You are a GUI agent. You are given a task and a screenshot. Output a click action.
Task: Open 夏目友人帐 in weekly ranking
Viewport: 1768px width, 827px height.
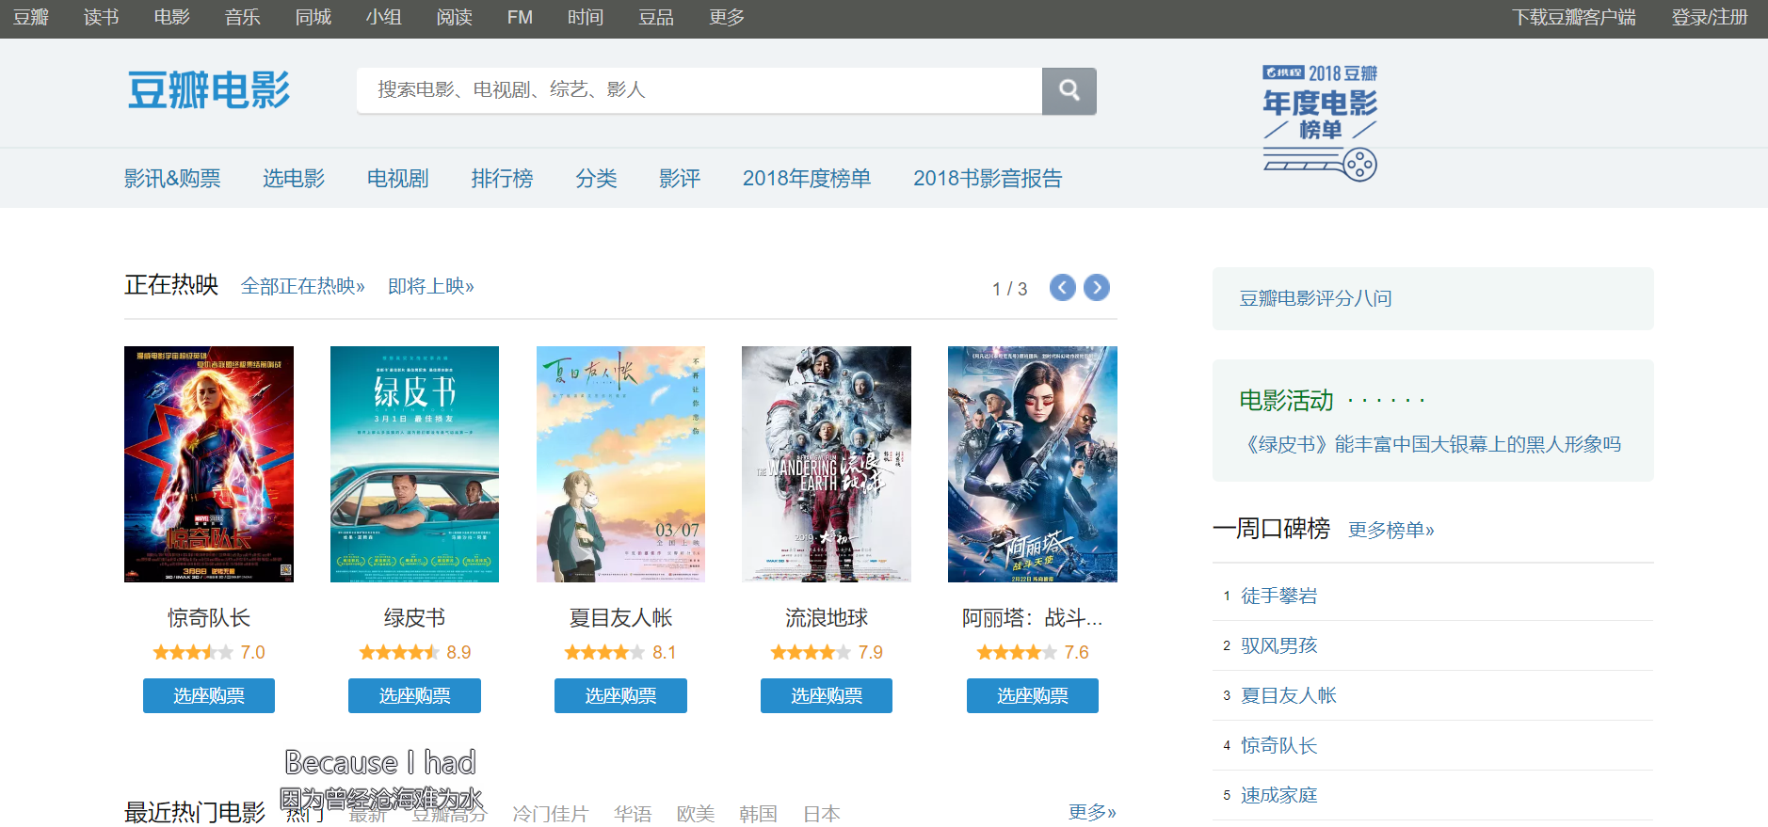1289,695
